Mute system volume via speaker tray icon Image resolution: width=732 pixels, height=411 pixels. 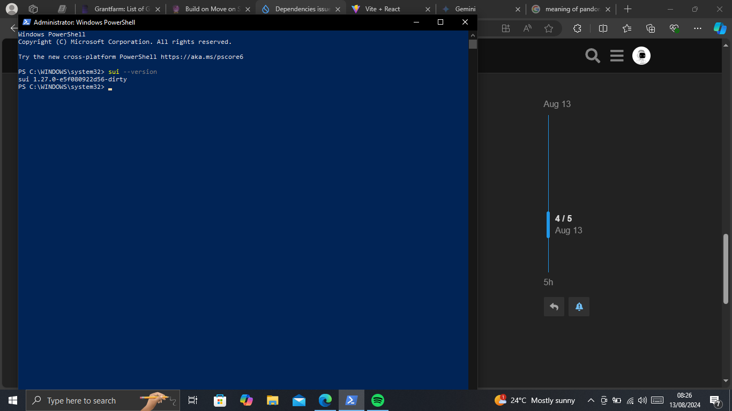[x=641, y=400]
